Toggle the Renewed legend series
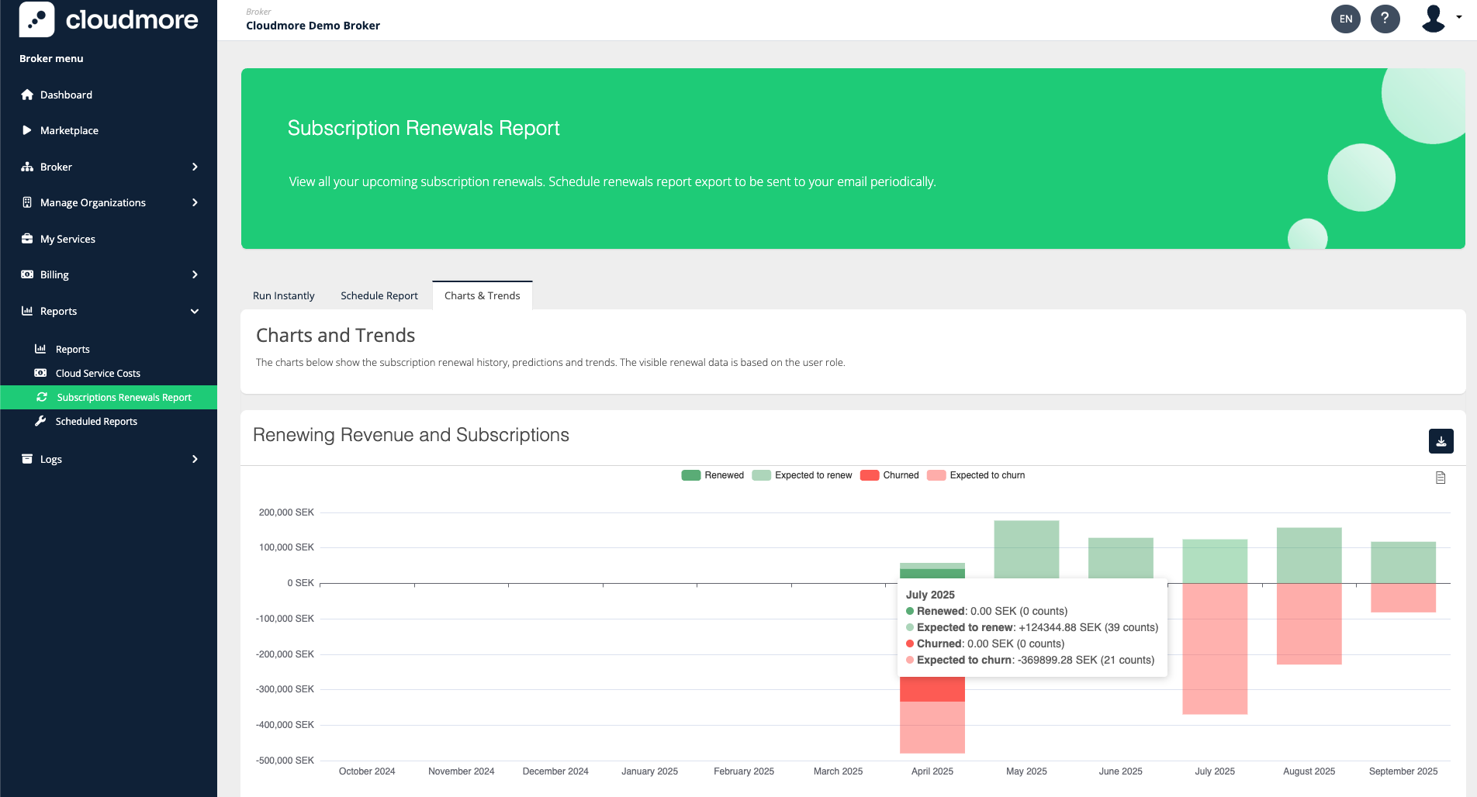Image resolution: width=1477 pixels, height=797 pixels. pos(723,475)
